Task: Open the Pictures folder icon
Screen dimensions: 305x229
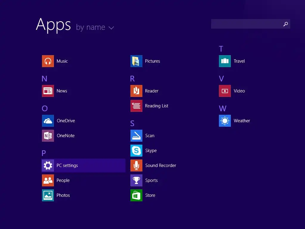Action: click(136, 61)
